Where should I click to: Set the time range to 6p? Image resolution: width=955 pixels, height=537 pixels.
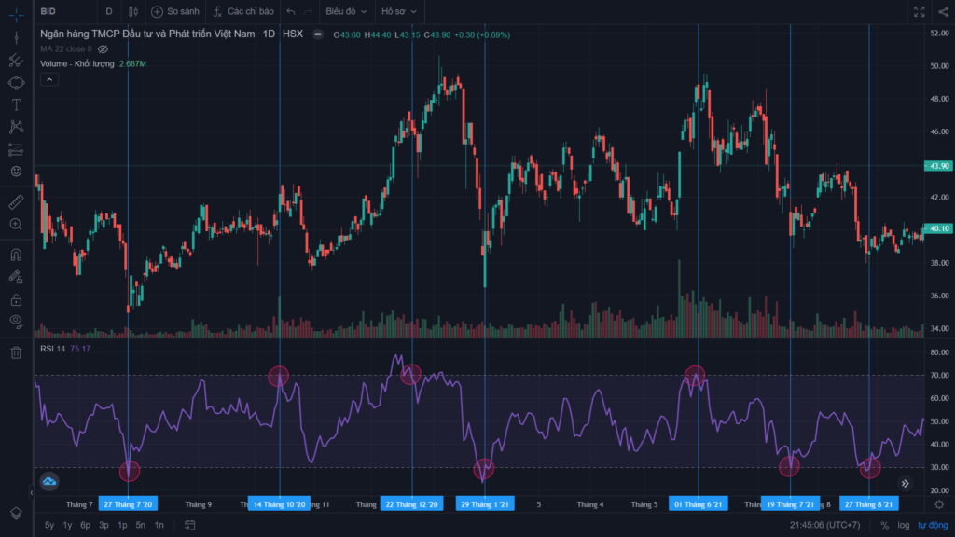click(85, 525)
